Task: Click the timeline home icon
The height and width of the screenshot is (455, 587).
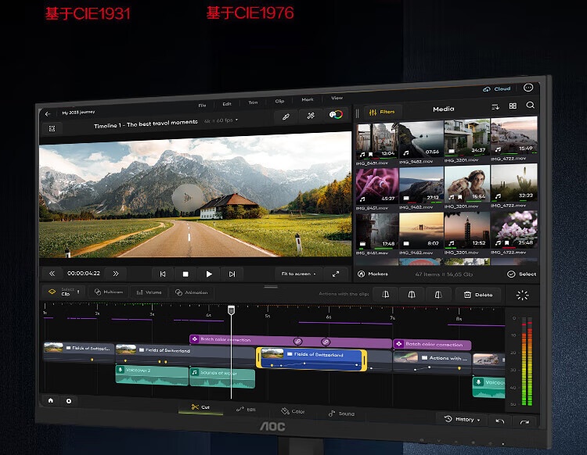Action: 51,400
